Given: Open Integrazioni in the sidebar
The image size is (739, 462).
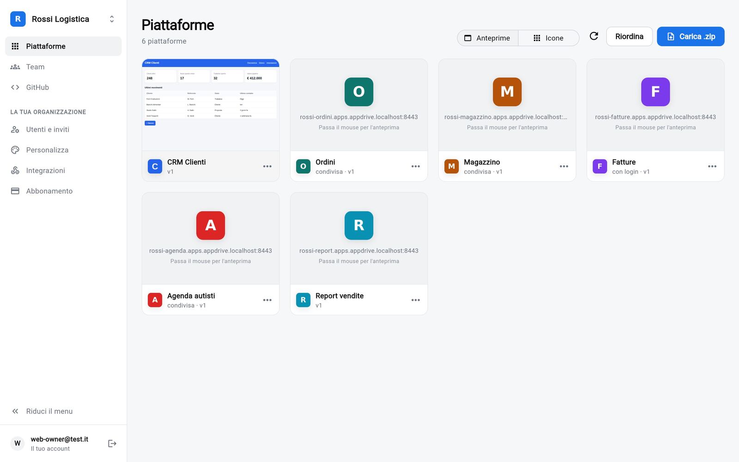Looking at the screenshot, I should (x=63, y=170).
